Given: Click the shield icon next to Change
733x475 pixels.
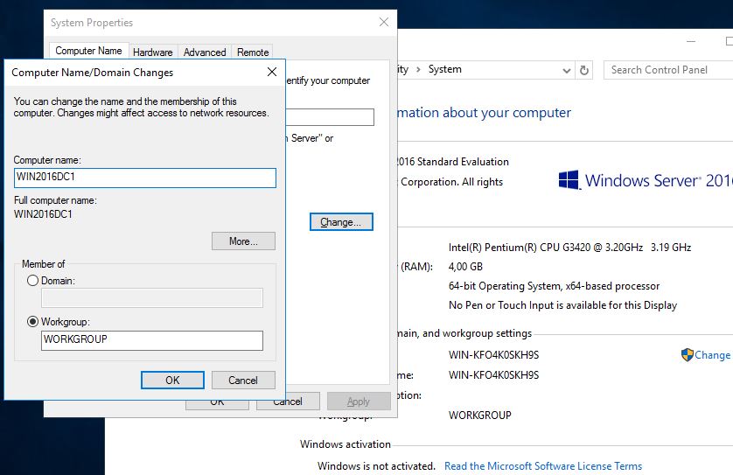Looking at the screenshot, I should click(x=687, y=355).
